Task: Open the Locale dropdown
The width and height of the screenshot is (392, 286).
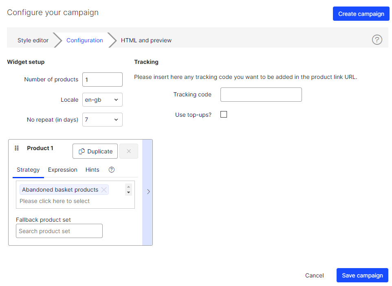Action: [x=103, y=100]
